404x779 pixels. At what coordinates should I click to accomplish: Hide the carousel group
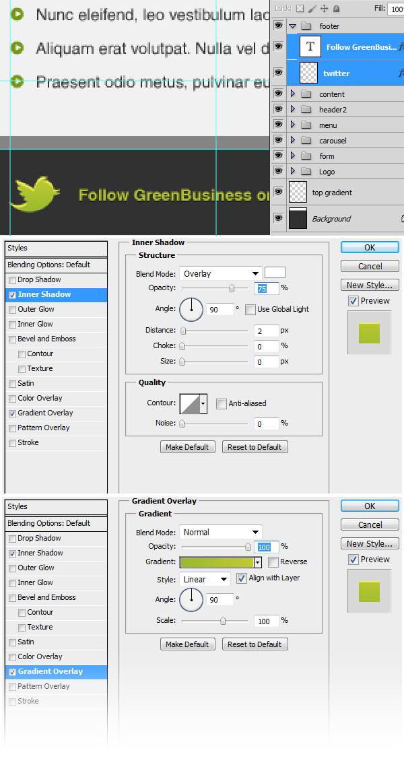278,139
